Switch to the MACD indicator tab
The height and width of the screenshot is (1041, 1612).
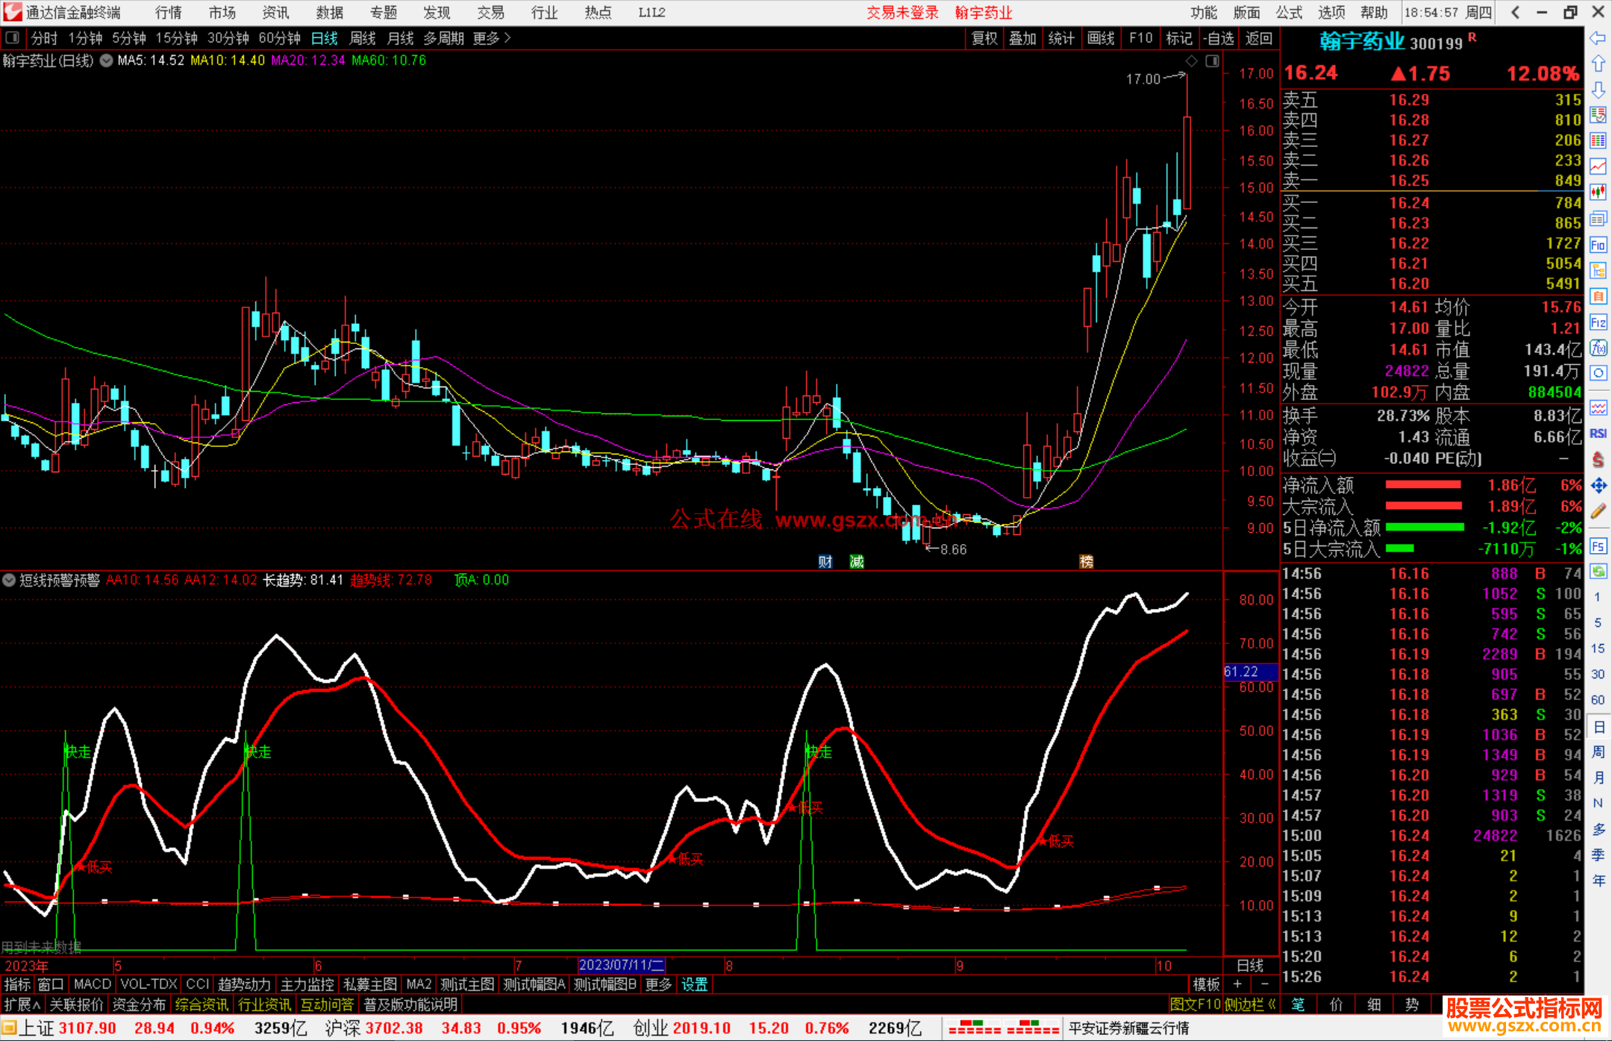point(93,984)
